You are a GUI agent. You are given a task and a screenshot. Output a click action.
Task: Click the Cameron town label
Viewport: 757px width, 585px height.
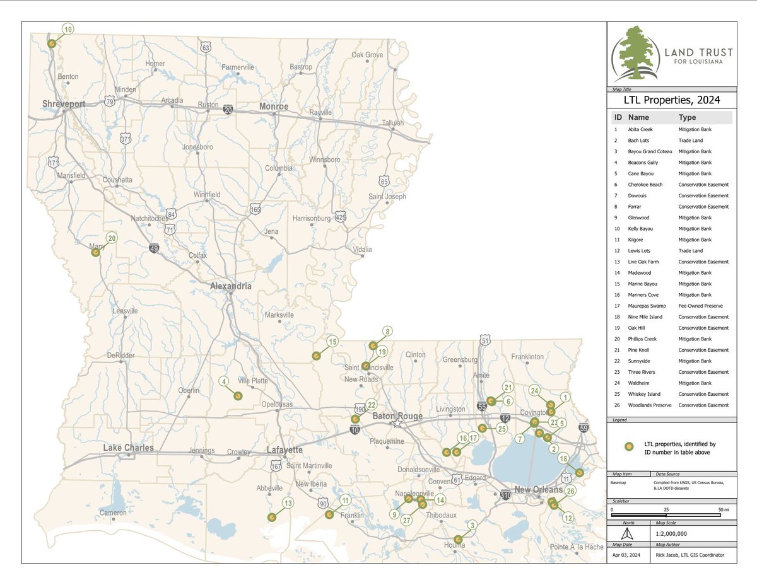point(112,513)
